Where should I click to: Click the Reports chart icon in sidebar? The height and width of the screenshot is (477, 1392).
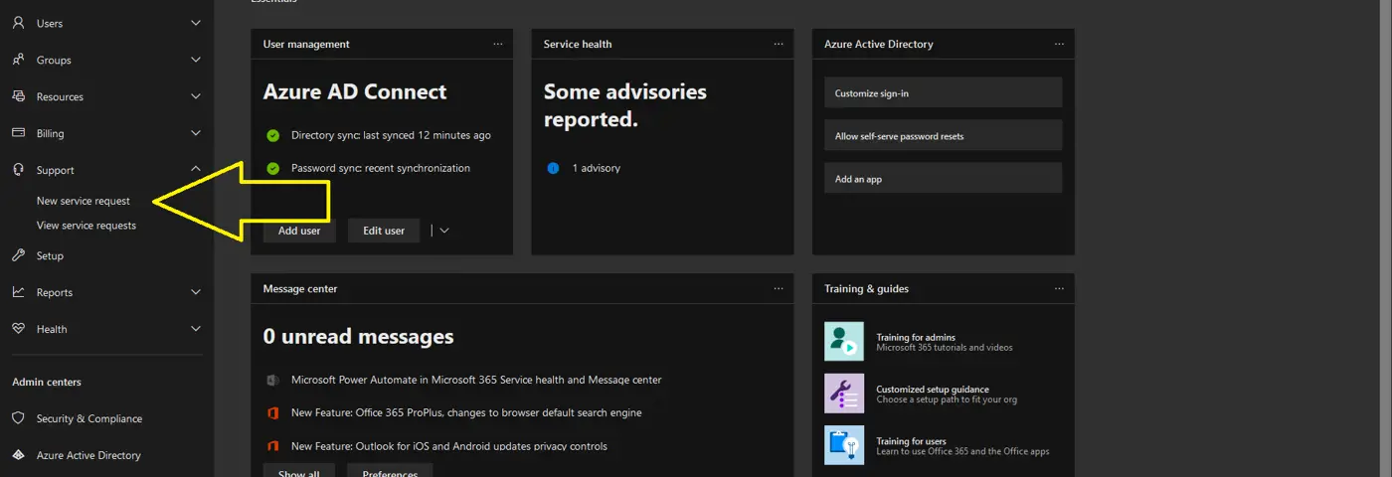click(x=18, y=292)
